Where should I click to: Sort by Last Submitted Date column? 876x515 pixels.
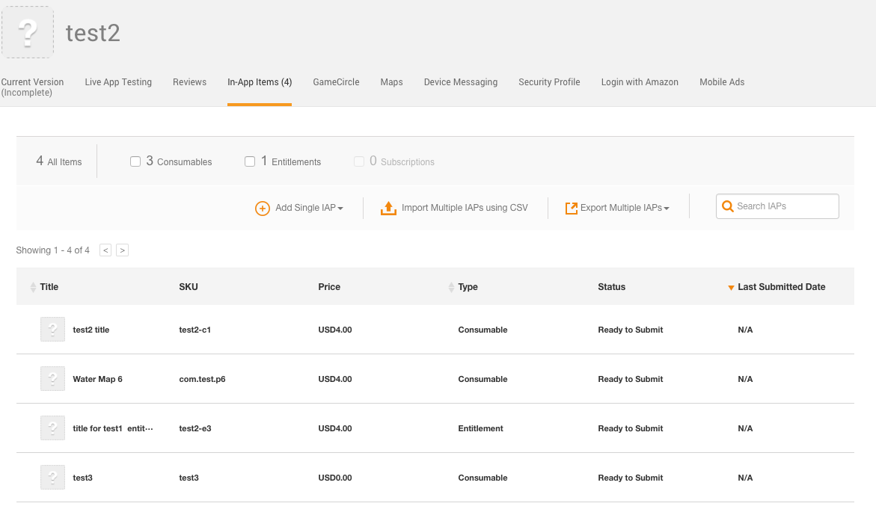(781, 287)
